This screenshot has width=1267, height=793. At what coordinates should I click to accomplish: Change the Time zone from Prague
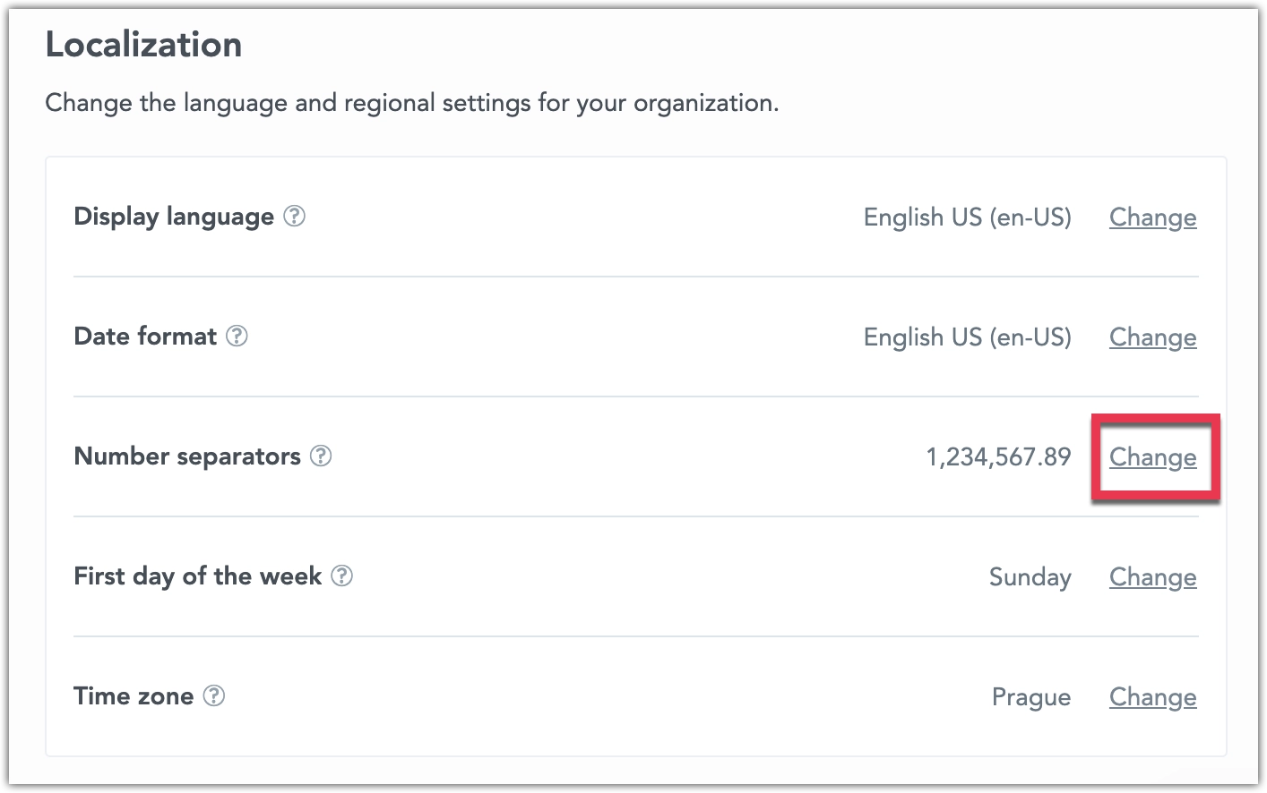(1152, 696)
